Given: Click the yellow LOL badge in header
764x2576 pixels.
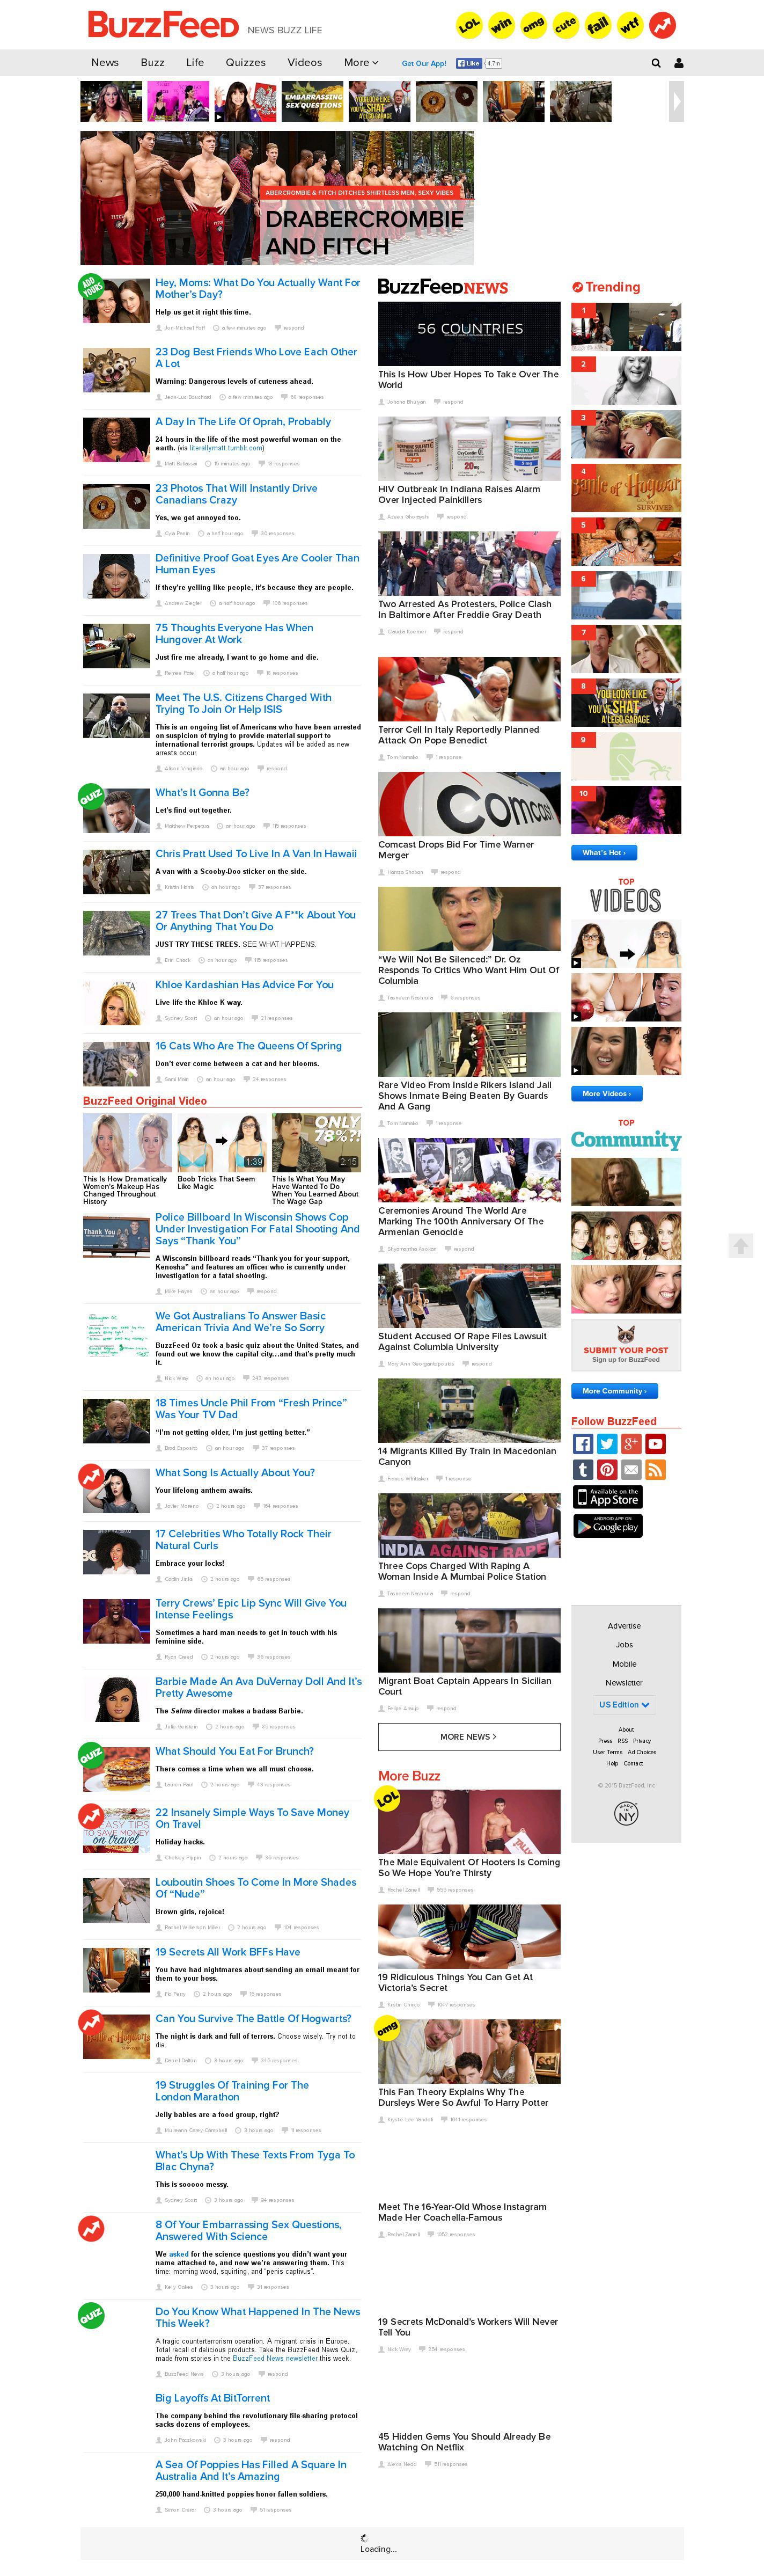Looking at the screenshot, I should [469, 25].
